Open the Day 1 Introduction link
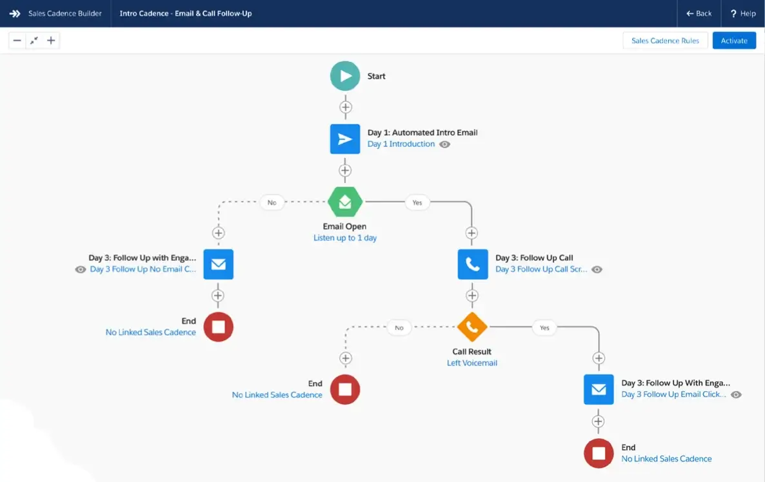This screenshot has height=482, width=765. (401, 144)
